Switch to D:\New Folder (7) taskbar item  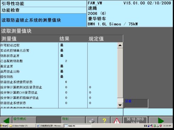coord(22,126)
